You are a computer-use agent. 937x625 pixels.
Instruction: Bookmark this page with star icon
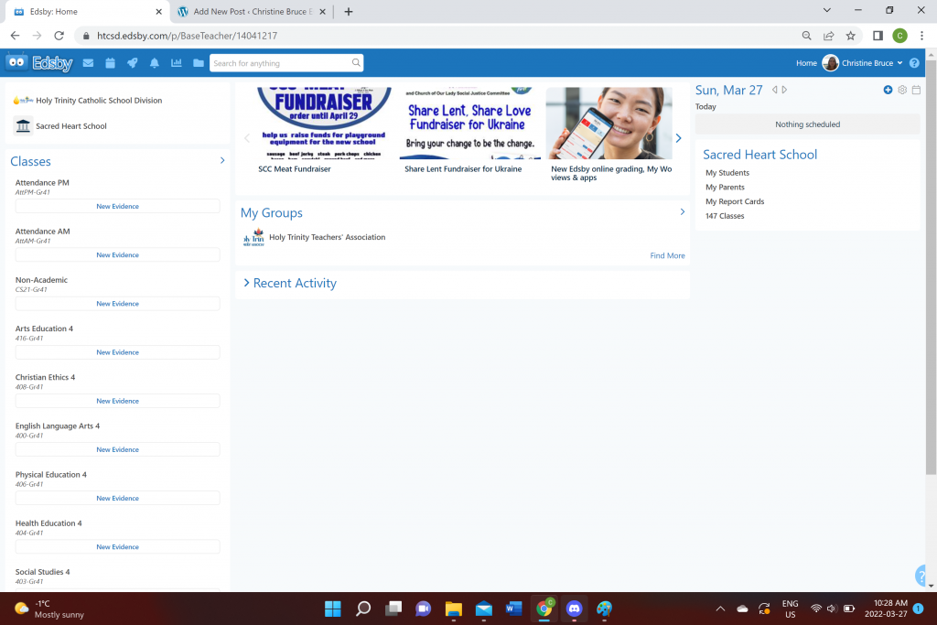point(850,36)
